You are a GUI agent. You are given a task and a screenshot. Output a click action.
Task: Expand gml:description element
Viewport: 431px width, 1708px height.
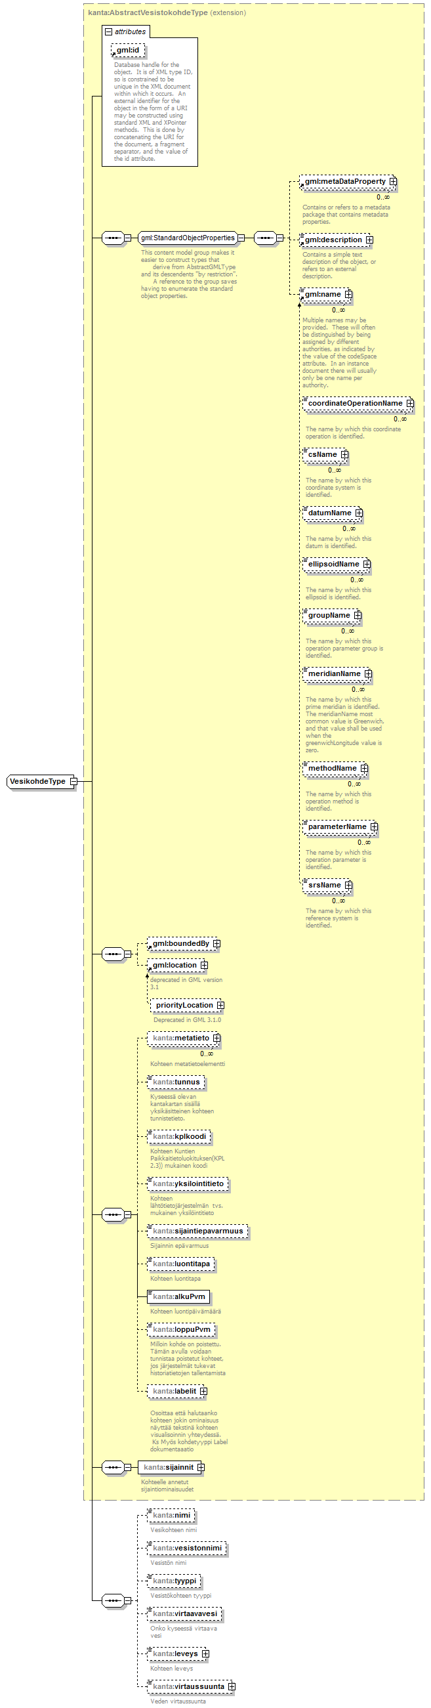(369, 240)
